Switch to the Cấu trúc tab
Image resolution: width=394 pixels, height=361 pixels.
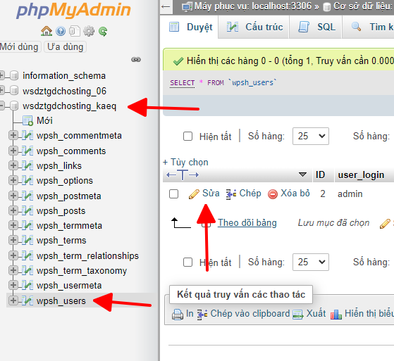tap(254, 27)
